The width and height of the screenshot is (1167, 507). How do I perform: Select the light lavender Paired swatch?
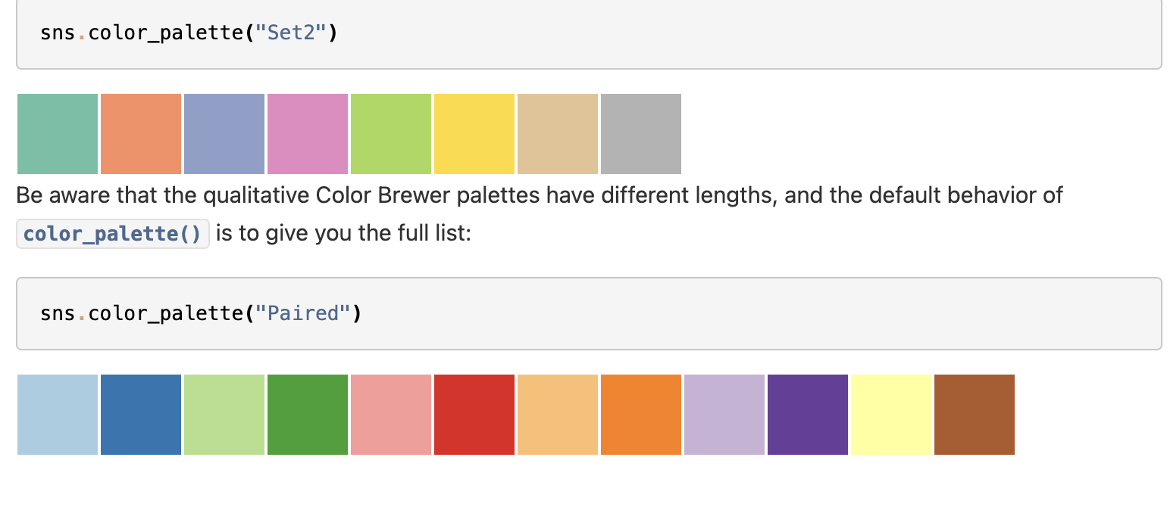[724, 415]
